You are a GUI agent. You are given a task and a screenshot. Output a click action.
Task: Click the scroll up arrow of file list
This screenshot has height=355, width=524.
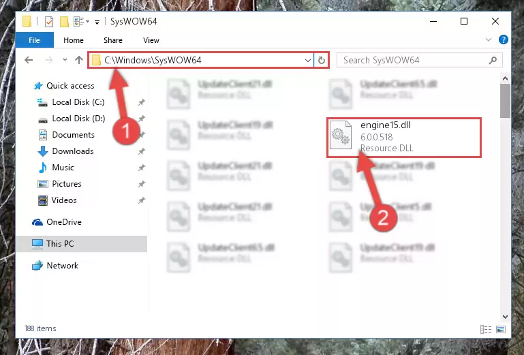506,79
